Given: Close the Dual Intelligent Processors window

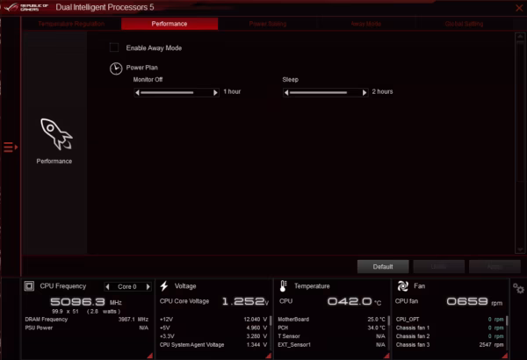Looking at the screenshot, I should [519, 8].
